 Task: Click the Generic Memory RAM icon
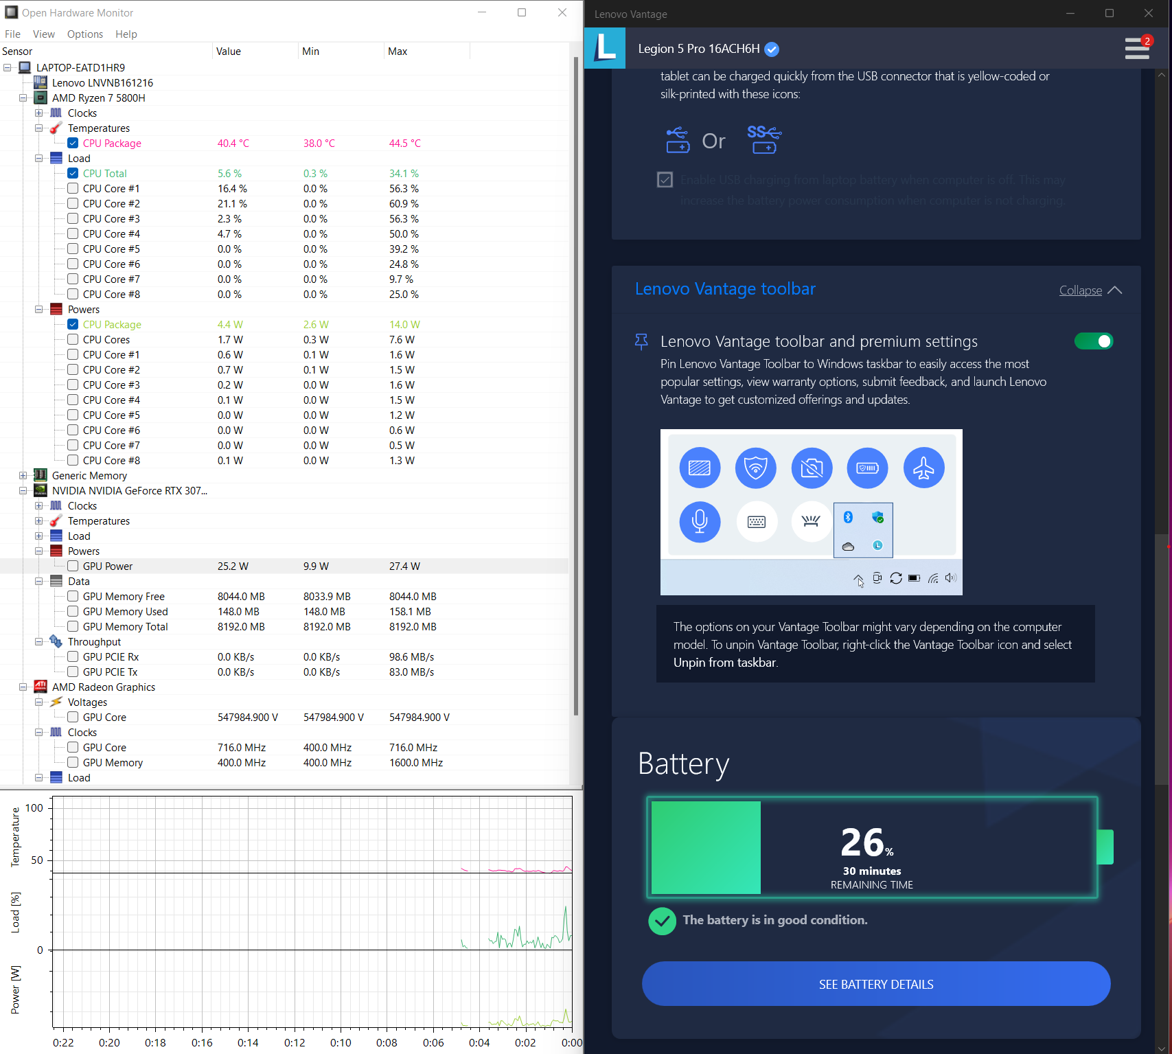41,475
